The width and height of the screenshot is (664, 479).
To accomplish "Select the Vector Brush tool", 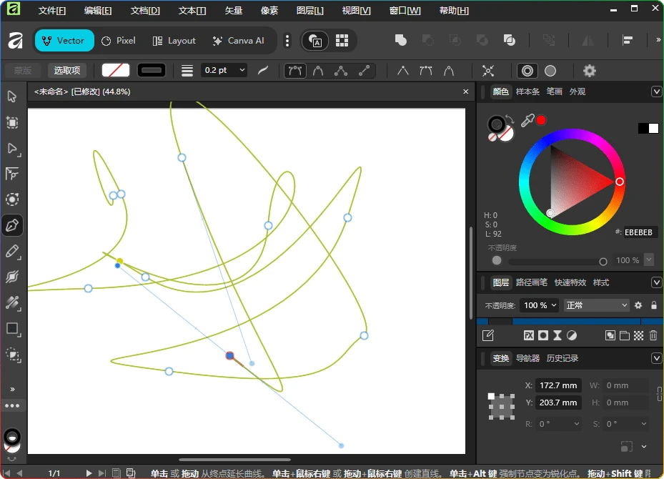I will click(x=11, y=277).
